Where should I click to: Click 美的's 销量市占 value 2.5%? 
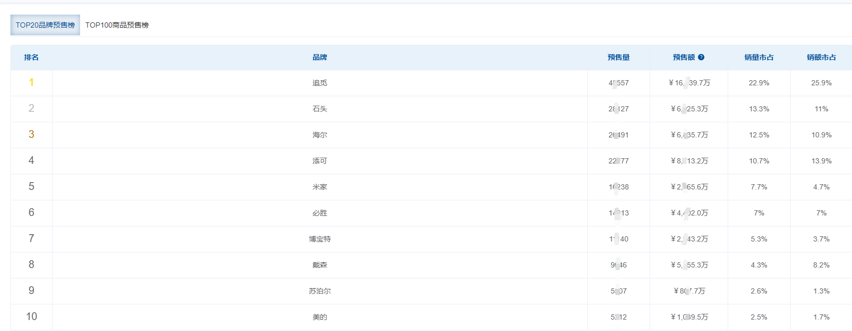(x=759, y=317)
